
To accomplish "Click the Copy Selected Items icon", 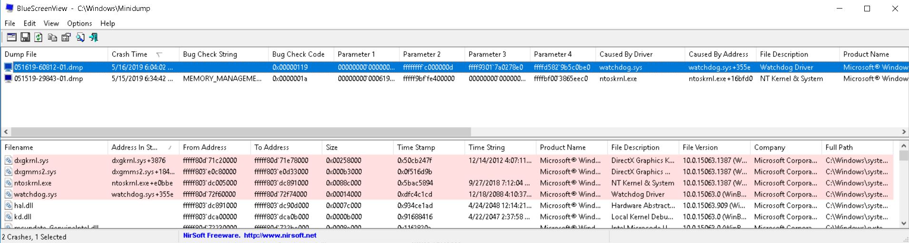I will click(x=52, y=37).
